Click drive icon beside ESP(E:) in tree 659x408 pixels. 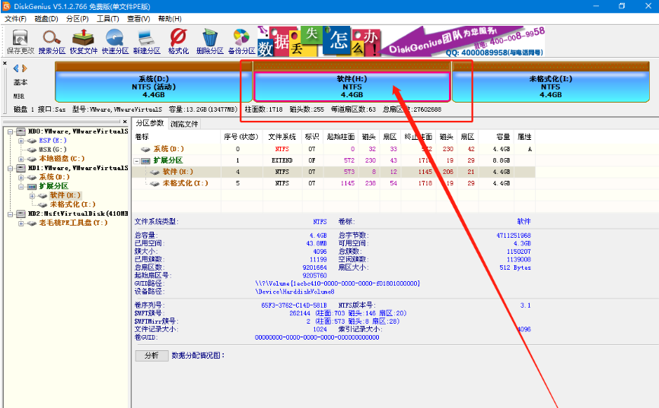click(31, 141)
